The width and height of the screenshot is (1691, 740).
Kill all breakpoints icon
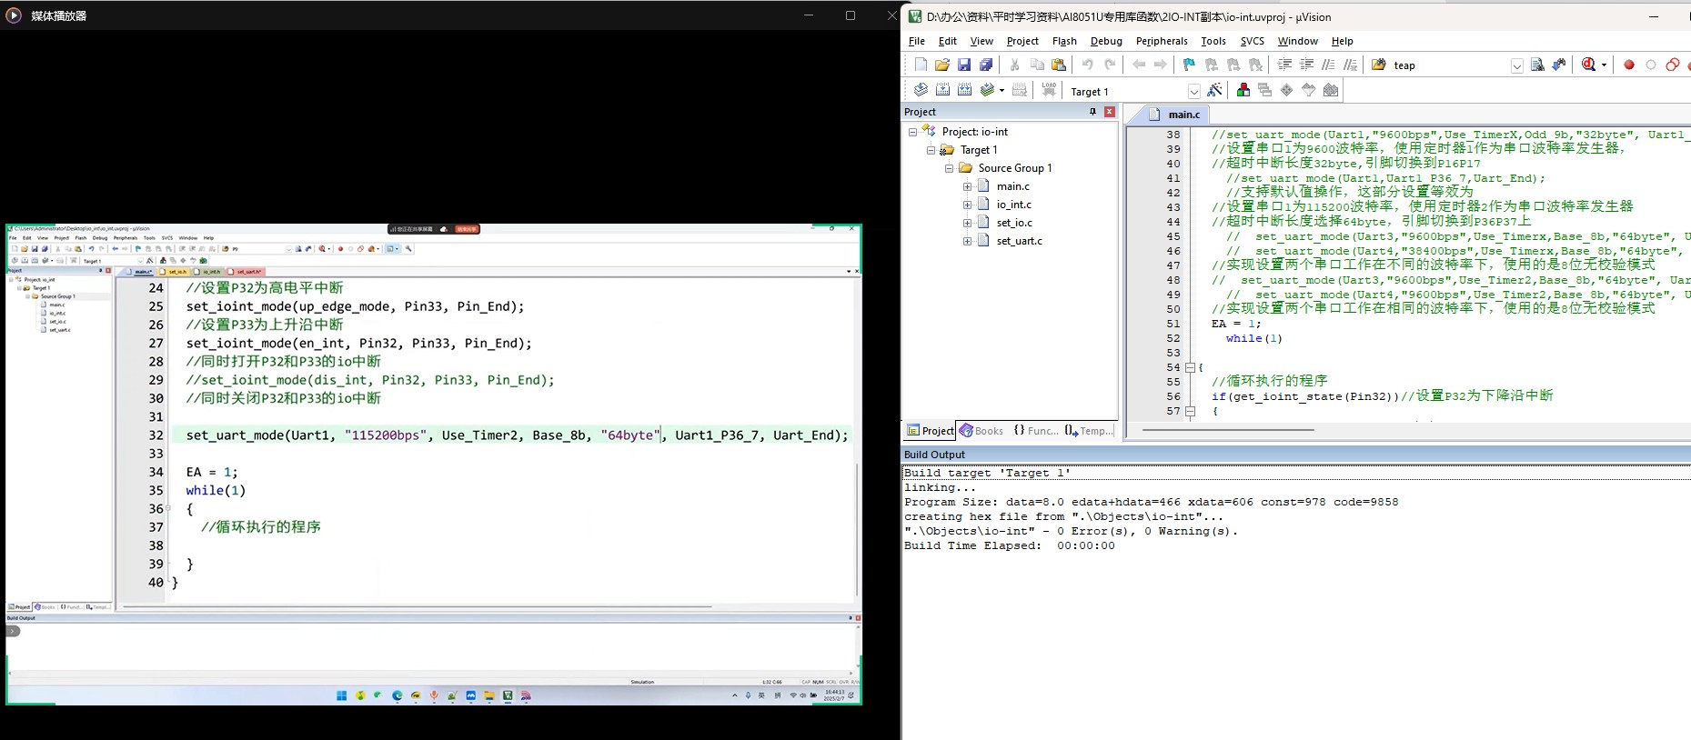point(1672,65)
